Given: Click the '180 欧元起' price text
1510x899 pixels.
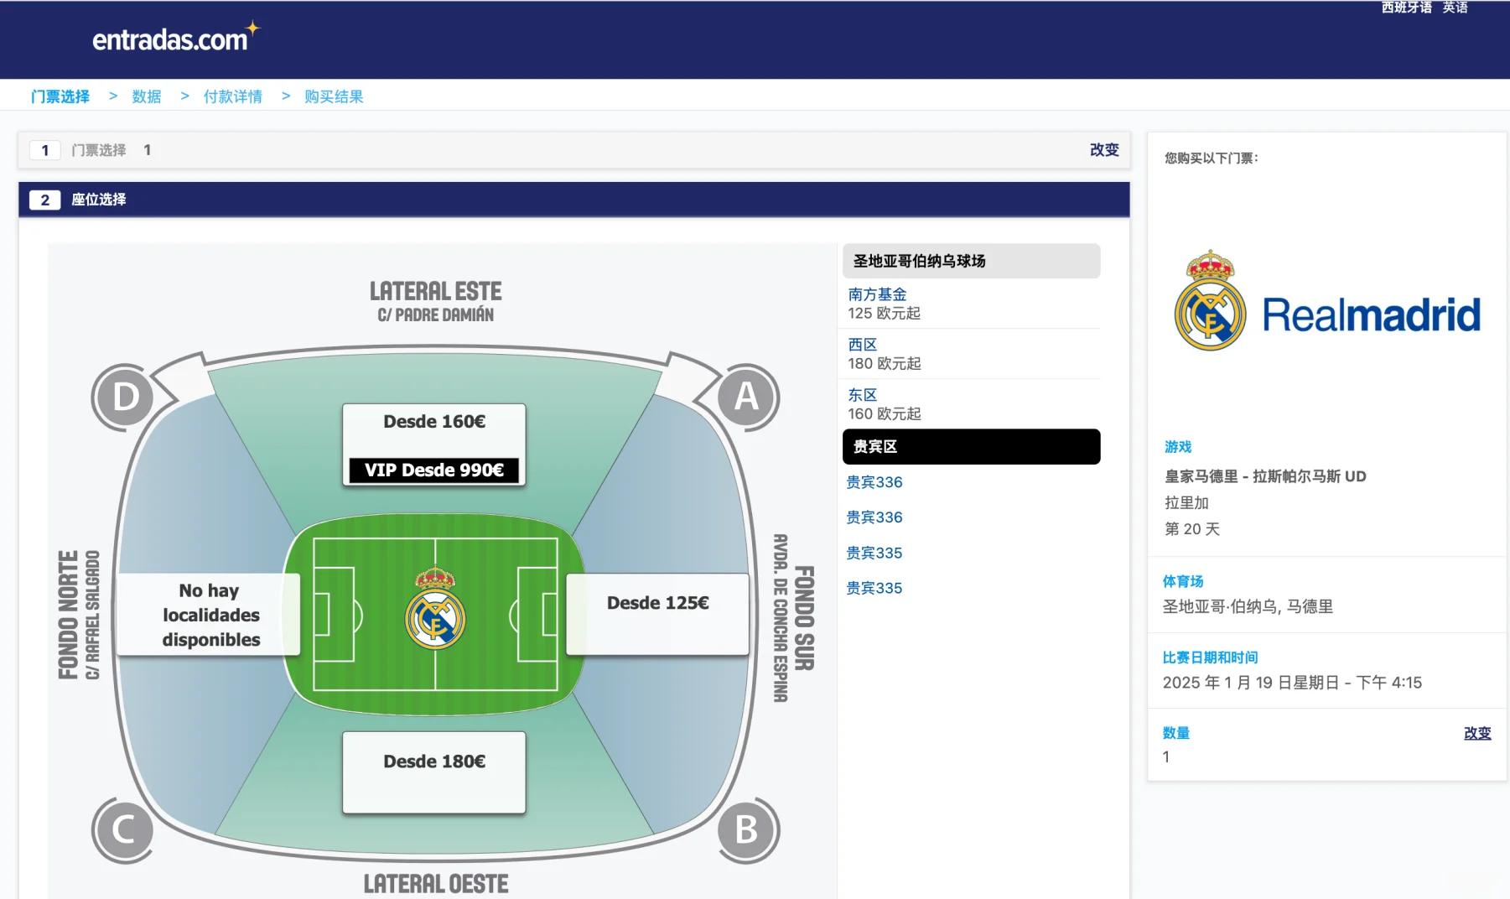Looking at the screenshot, I should [x=884, y=363].
